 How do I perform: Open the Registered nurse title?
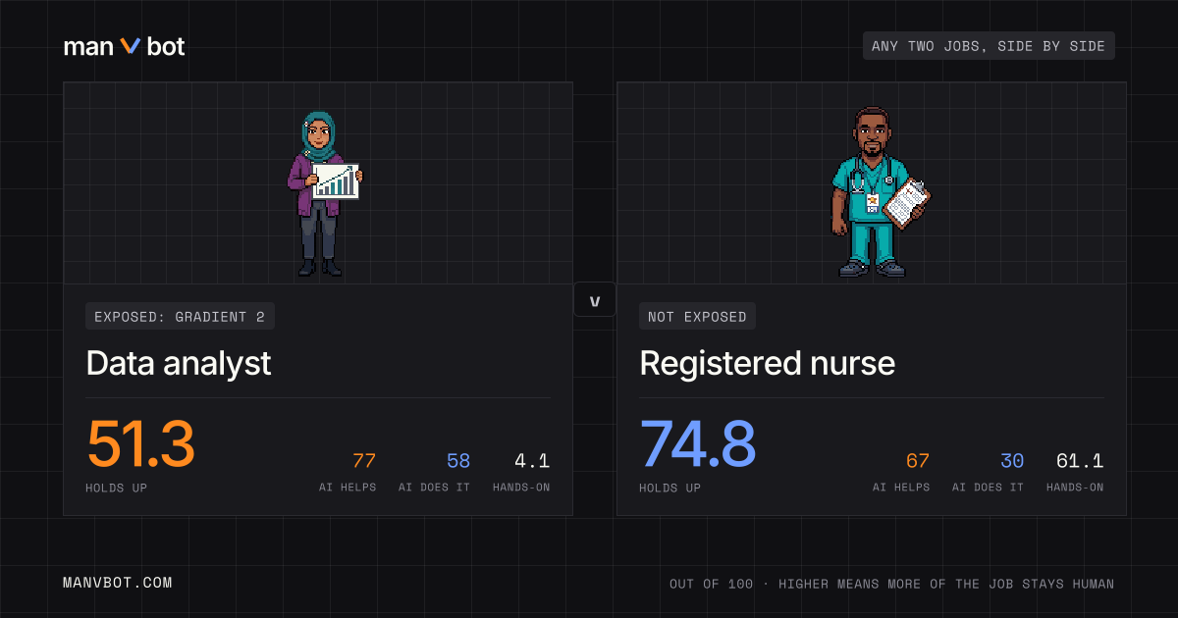point(768,363)
